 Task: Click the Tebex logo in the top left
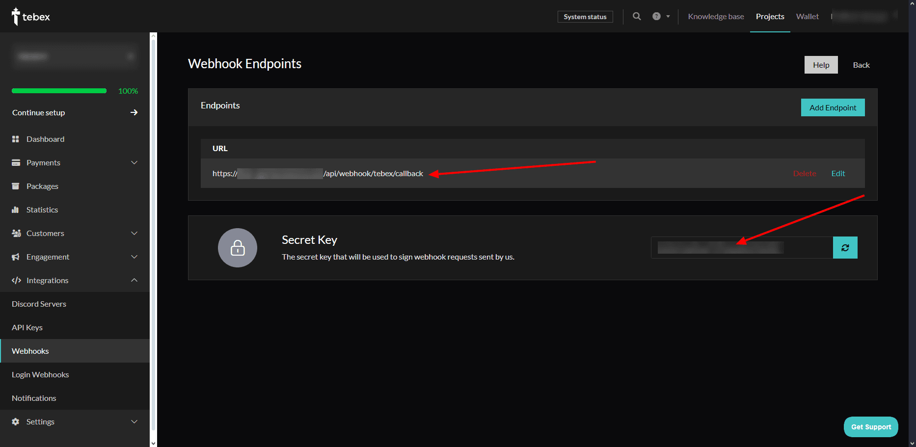(x=30, y=16)
